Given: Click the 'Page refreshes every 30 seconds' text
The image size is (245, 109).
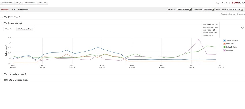Looking at the screenshot, I should (x=233, y=14).
